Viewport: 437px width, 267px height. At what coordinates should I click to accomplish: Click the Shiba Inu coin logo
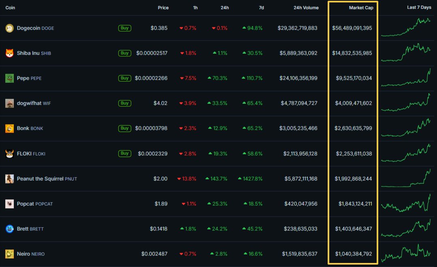(9, 53)
